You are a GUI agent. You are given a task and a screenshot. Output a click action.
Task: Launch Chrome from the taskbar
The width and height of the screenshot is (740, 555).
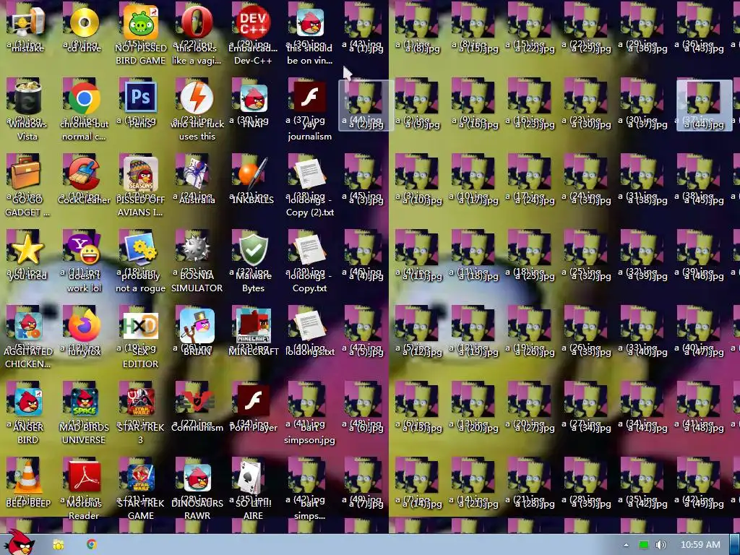point(92,545)
